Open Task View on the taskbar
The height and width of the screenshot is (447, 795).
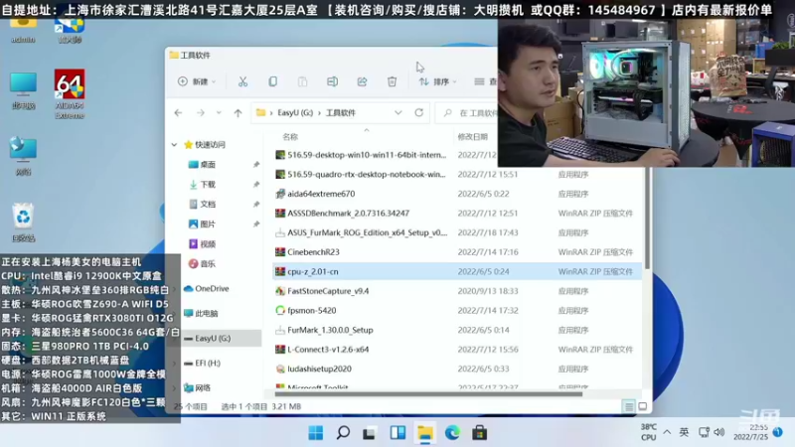(x=369, y=433)
